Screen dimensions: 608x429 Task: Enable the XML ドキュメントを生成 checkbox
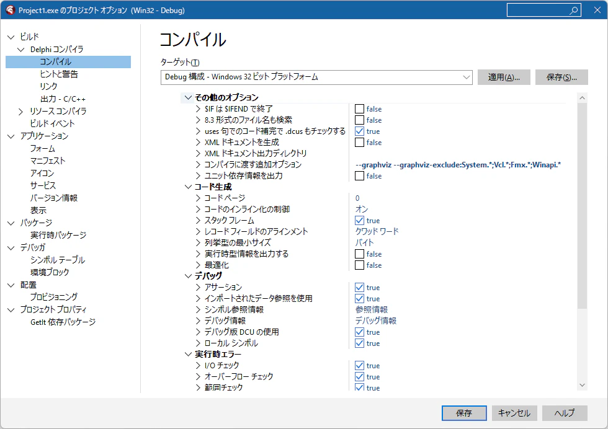(x=359, y=142)
